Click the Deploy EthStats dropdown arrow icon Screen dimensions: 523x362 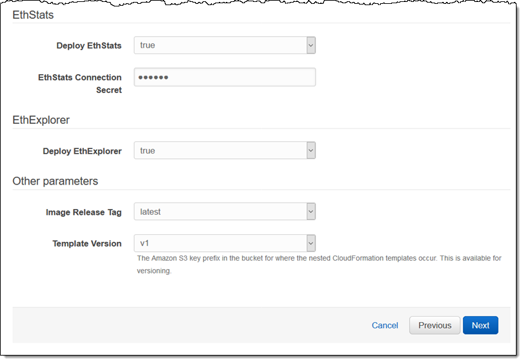(311, 45)
